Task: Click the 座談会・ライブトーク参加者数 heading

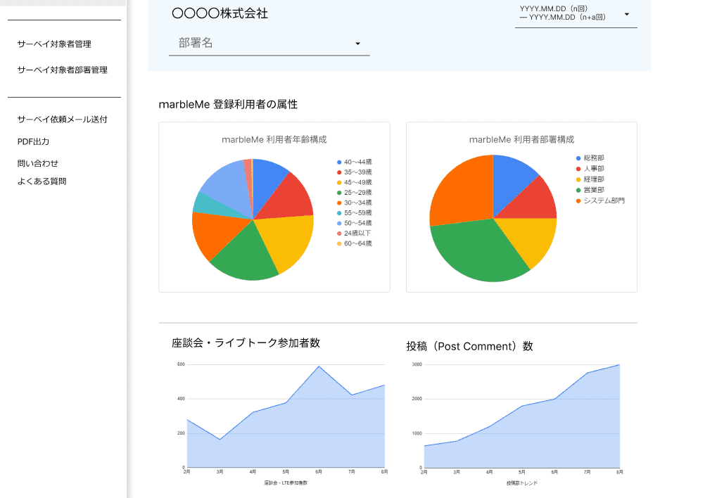Action: [246, 343]
